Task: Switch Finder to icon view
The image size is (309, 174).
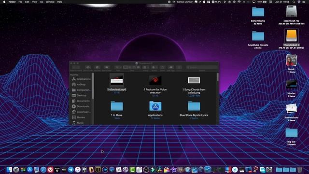Action: coord(126,68)
